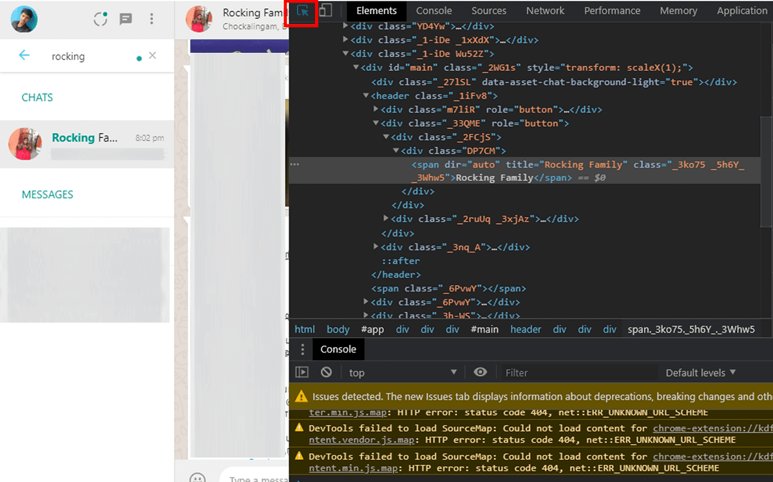Open the Default levels dropdown

701,372
